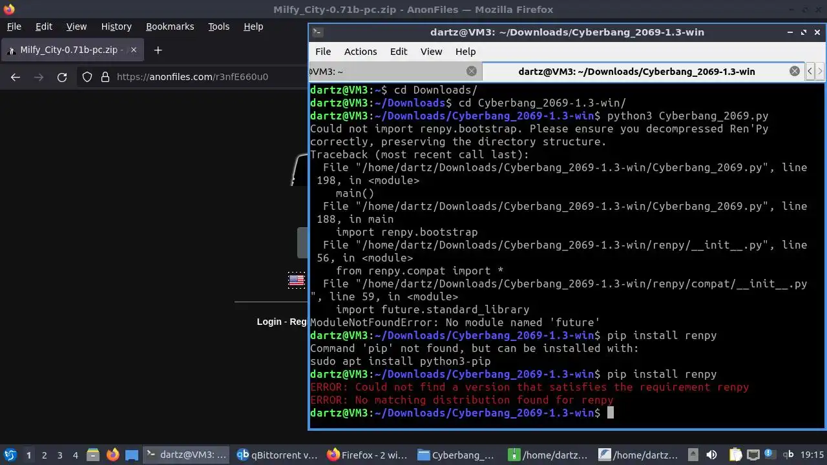Click the US flag language icon
827x465 pixels.
[297, 280]
